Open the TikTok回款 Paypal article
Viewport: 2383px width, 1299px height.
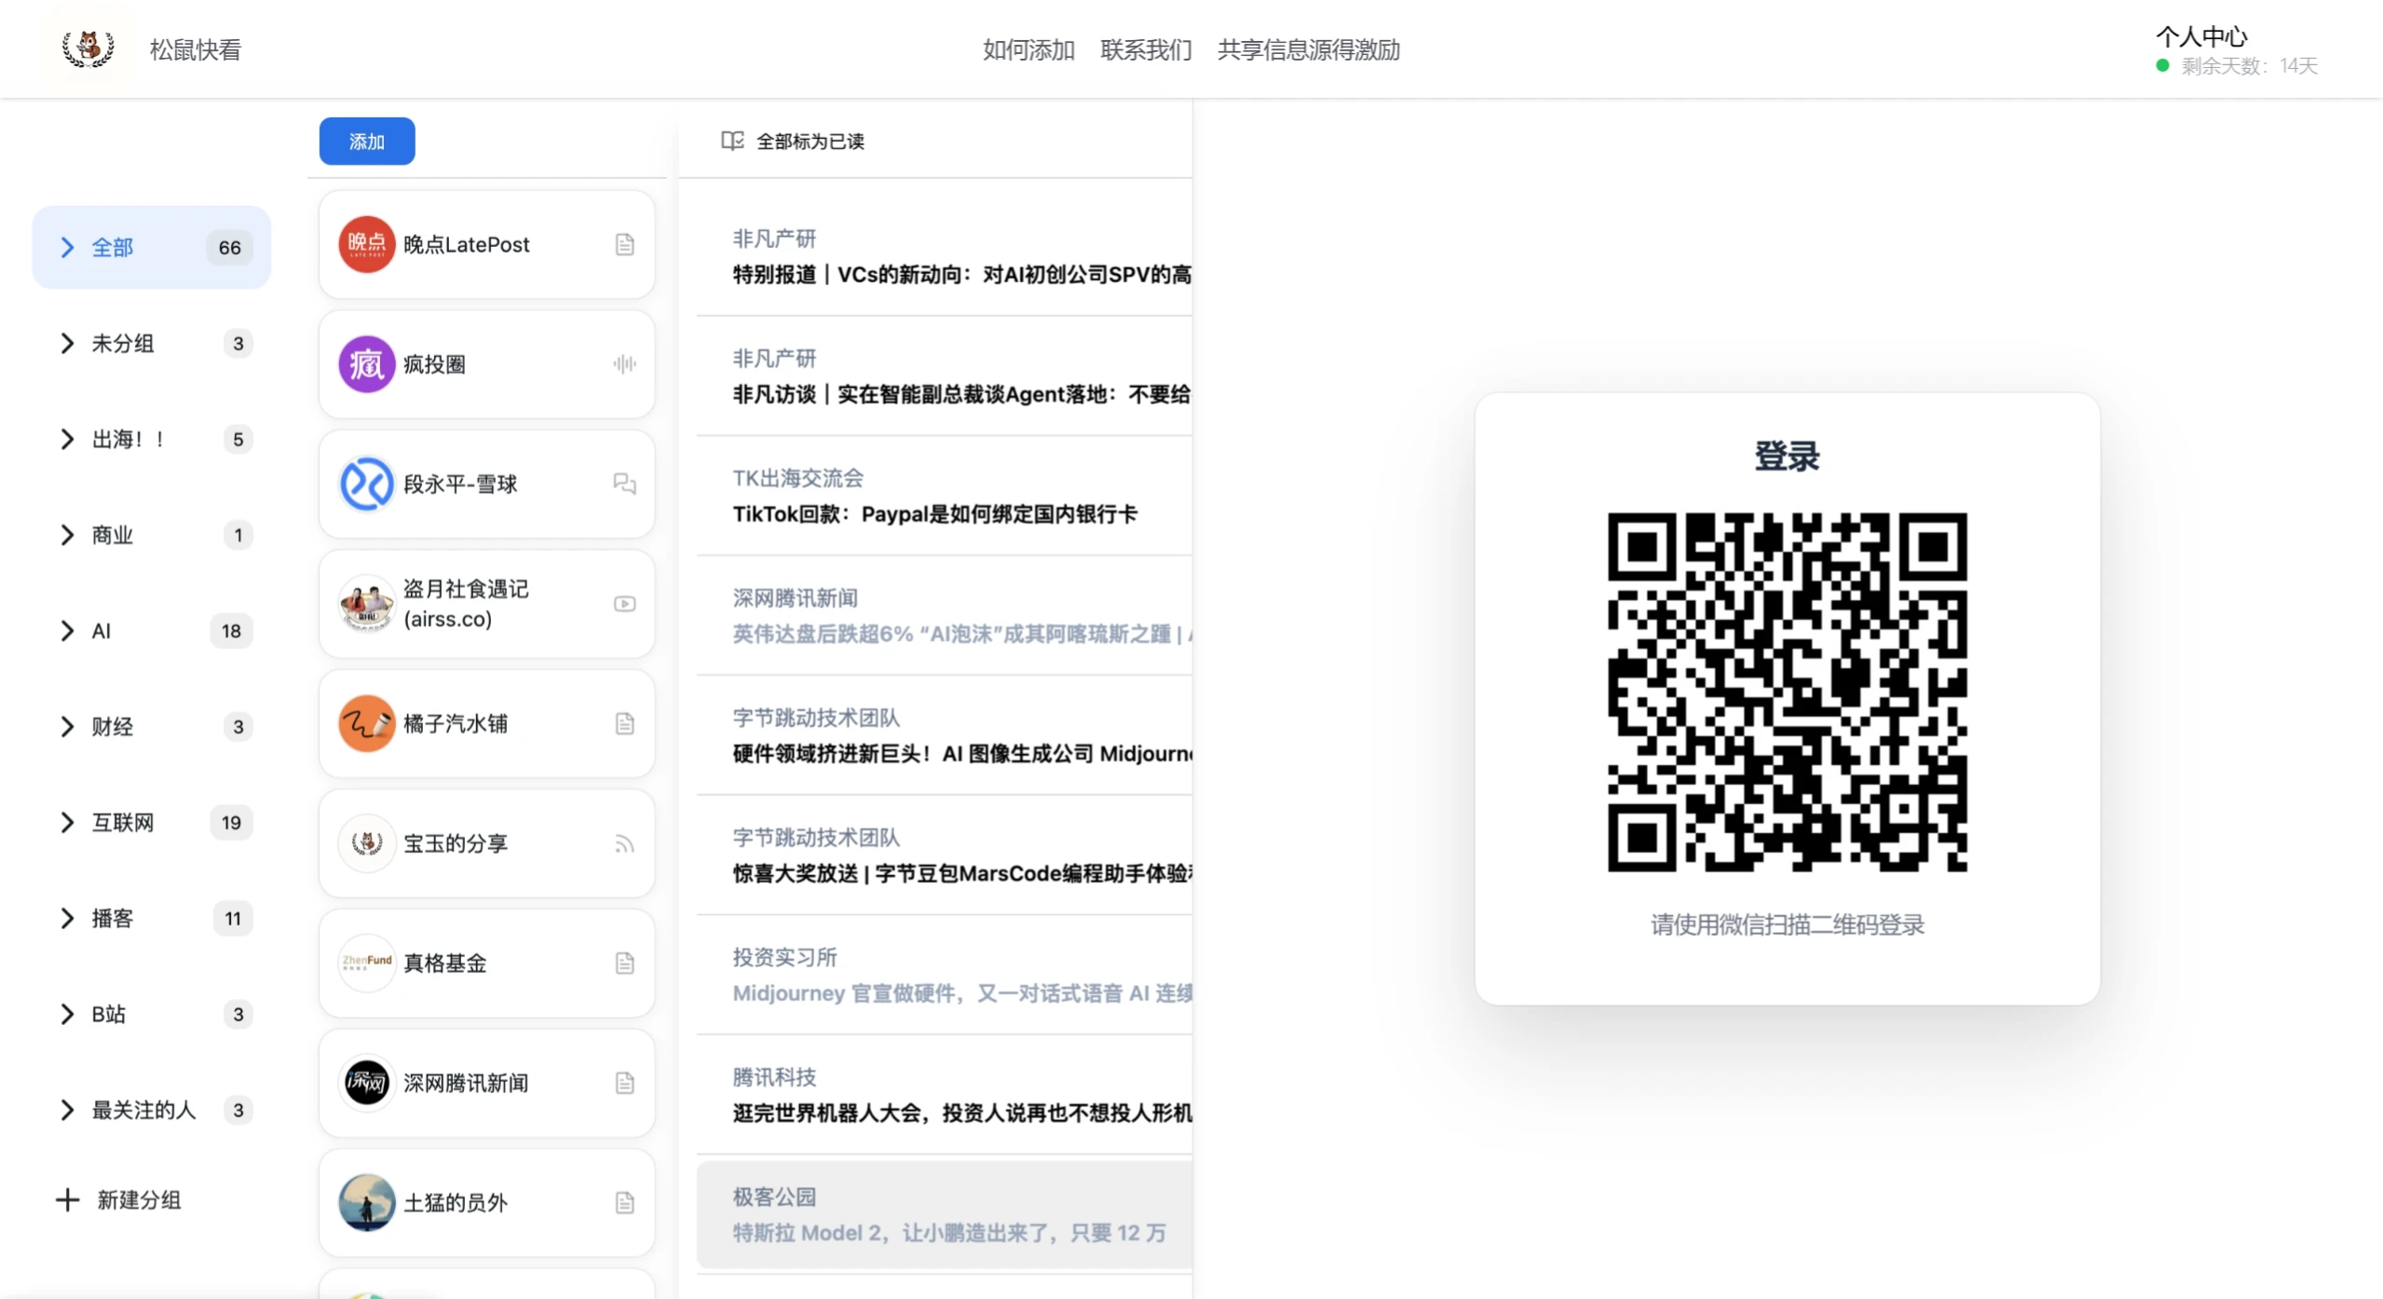[x=934, y=513]
